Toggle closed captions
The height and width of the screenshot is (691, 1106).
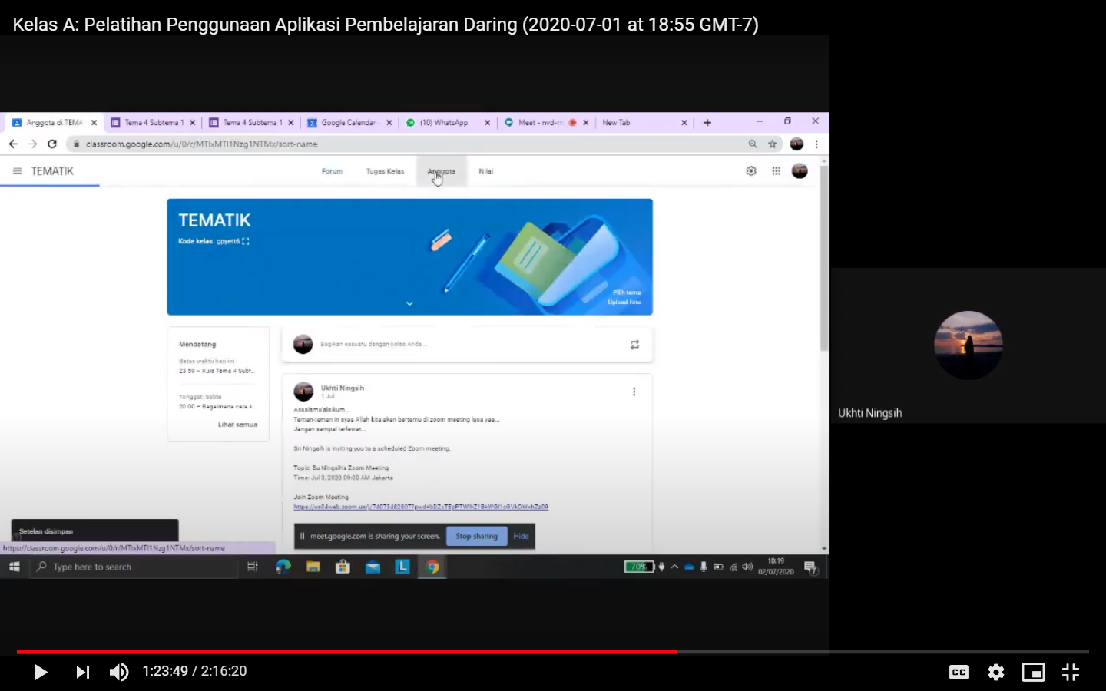pos(959,673)
